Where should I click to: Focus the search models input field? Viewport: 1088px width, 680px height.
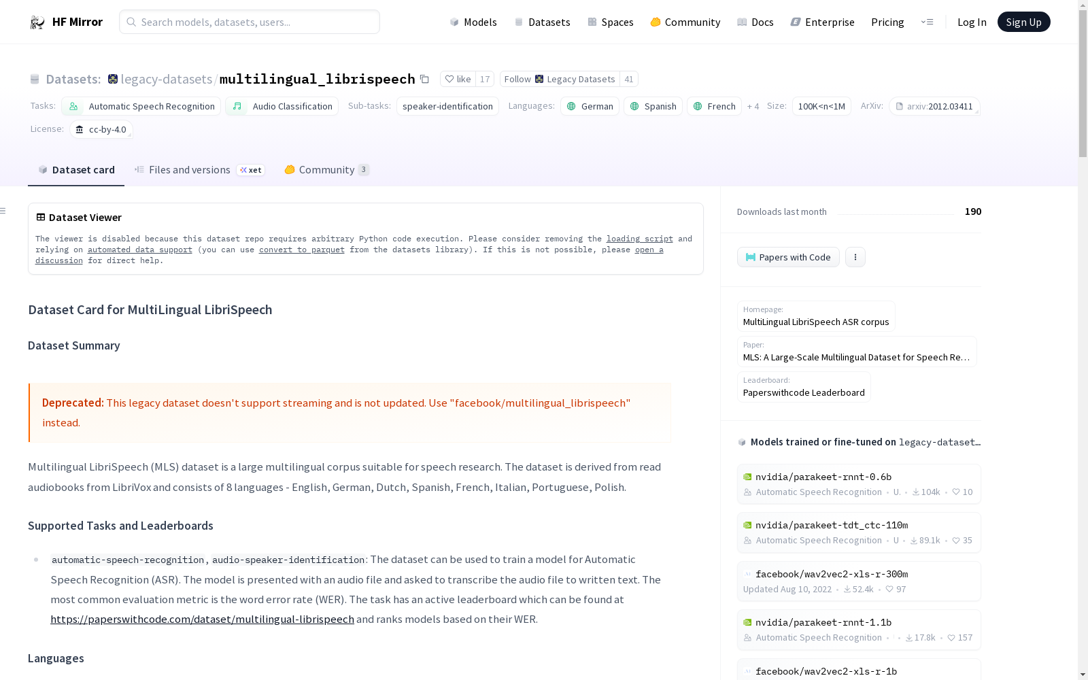(x=250, y=22)
